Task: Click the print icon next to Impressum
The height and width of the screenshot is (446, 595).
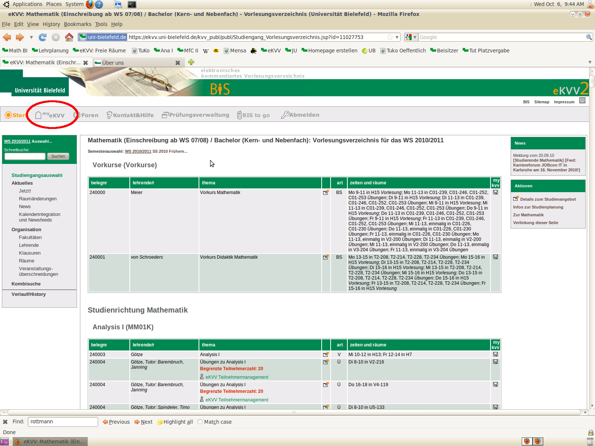Action: pyautogui.click(x=582, y=101)
